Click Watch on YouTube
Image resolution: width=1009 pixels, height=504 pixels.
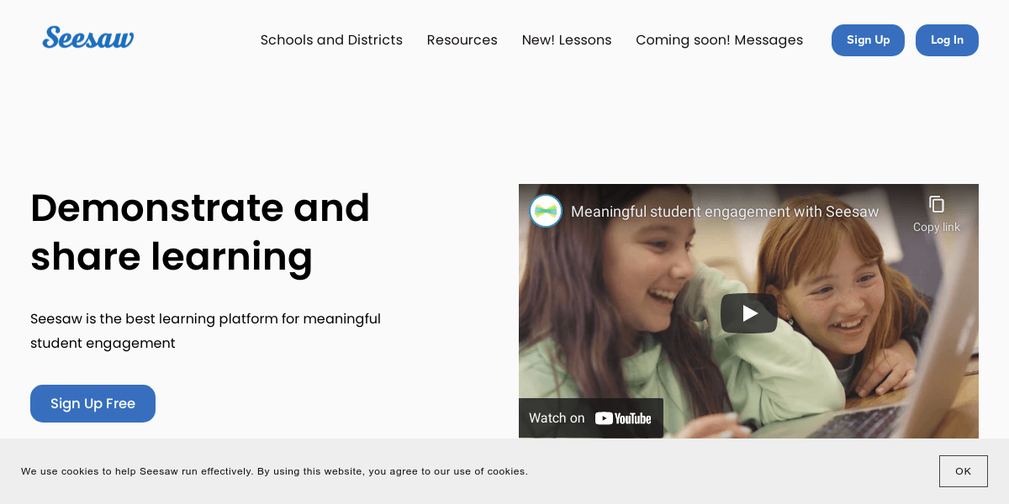590,417
